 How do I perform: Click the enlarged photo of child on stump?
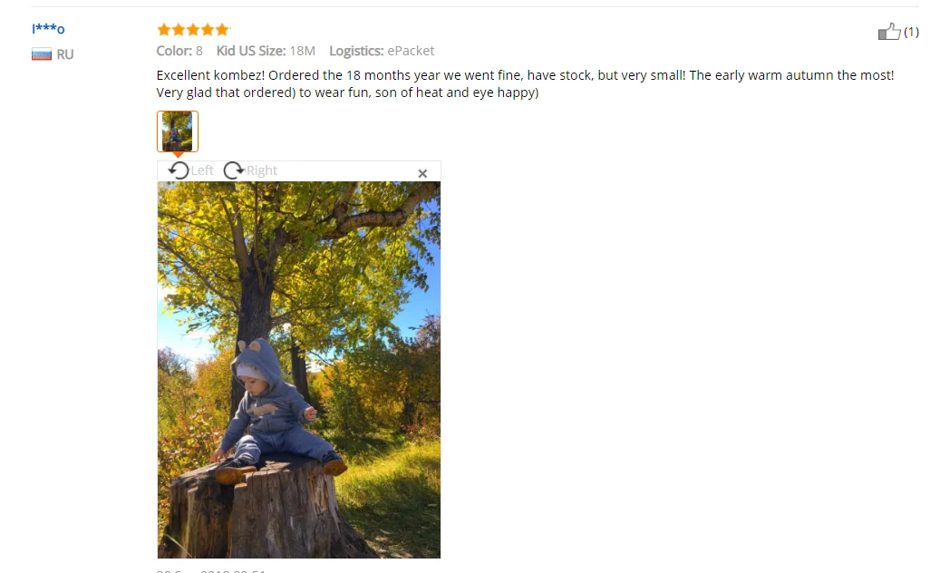[298, 370]
